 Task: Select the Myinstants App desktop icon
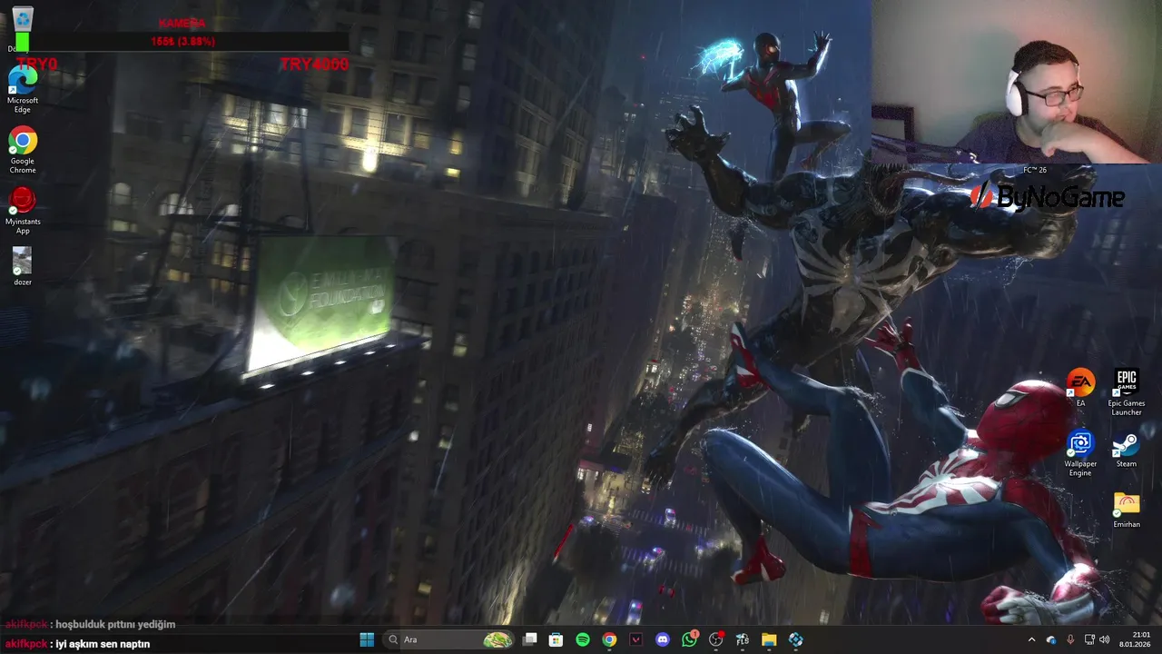23,211
